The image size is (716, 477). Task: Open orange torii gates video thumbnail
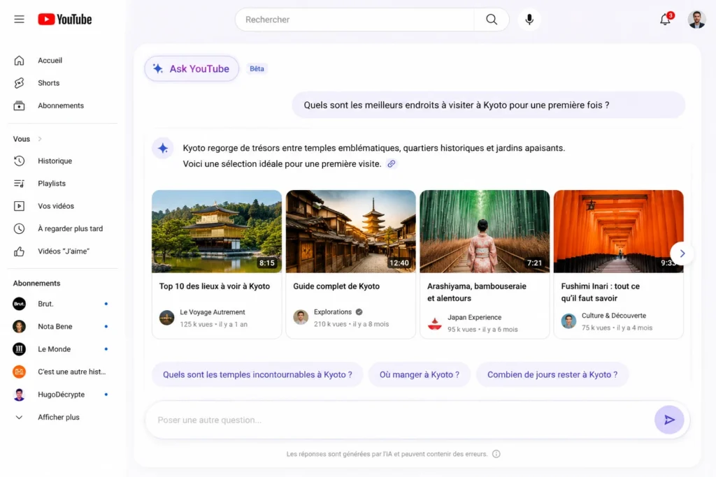click(x=618, y=231)
